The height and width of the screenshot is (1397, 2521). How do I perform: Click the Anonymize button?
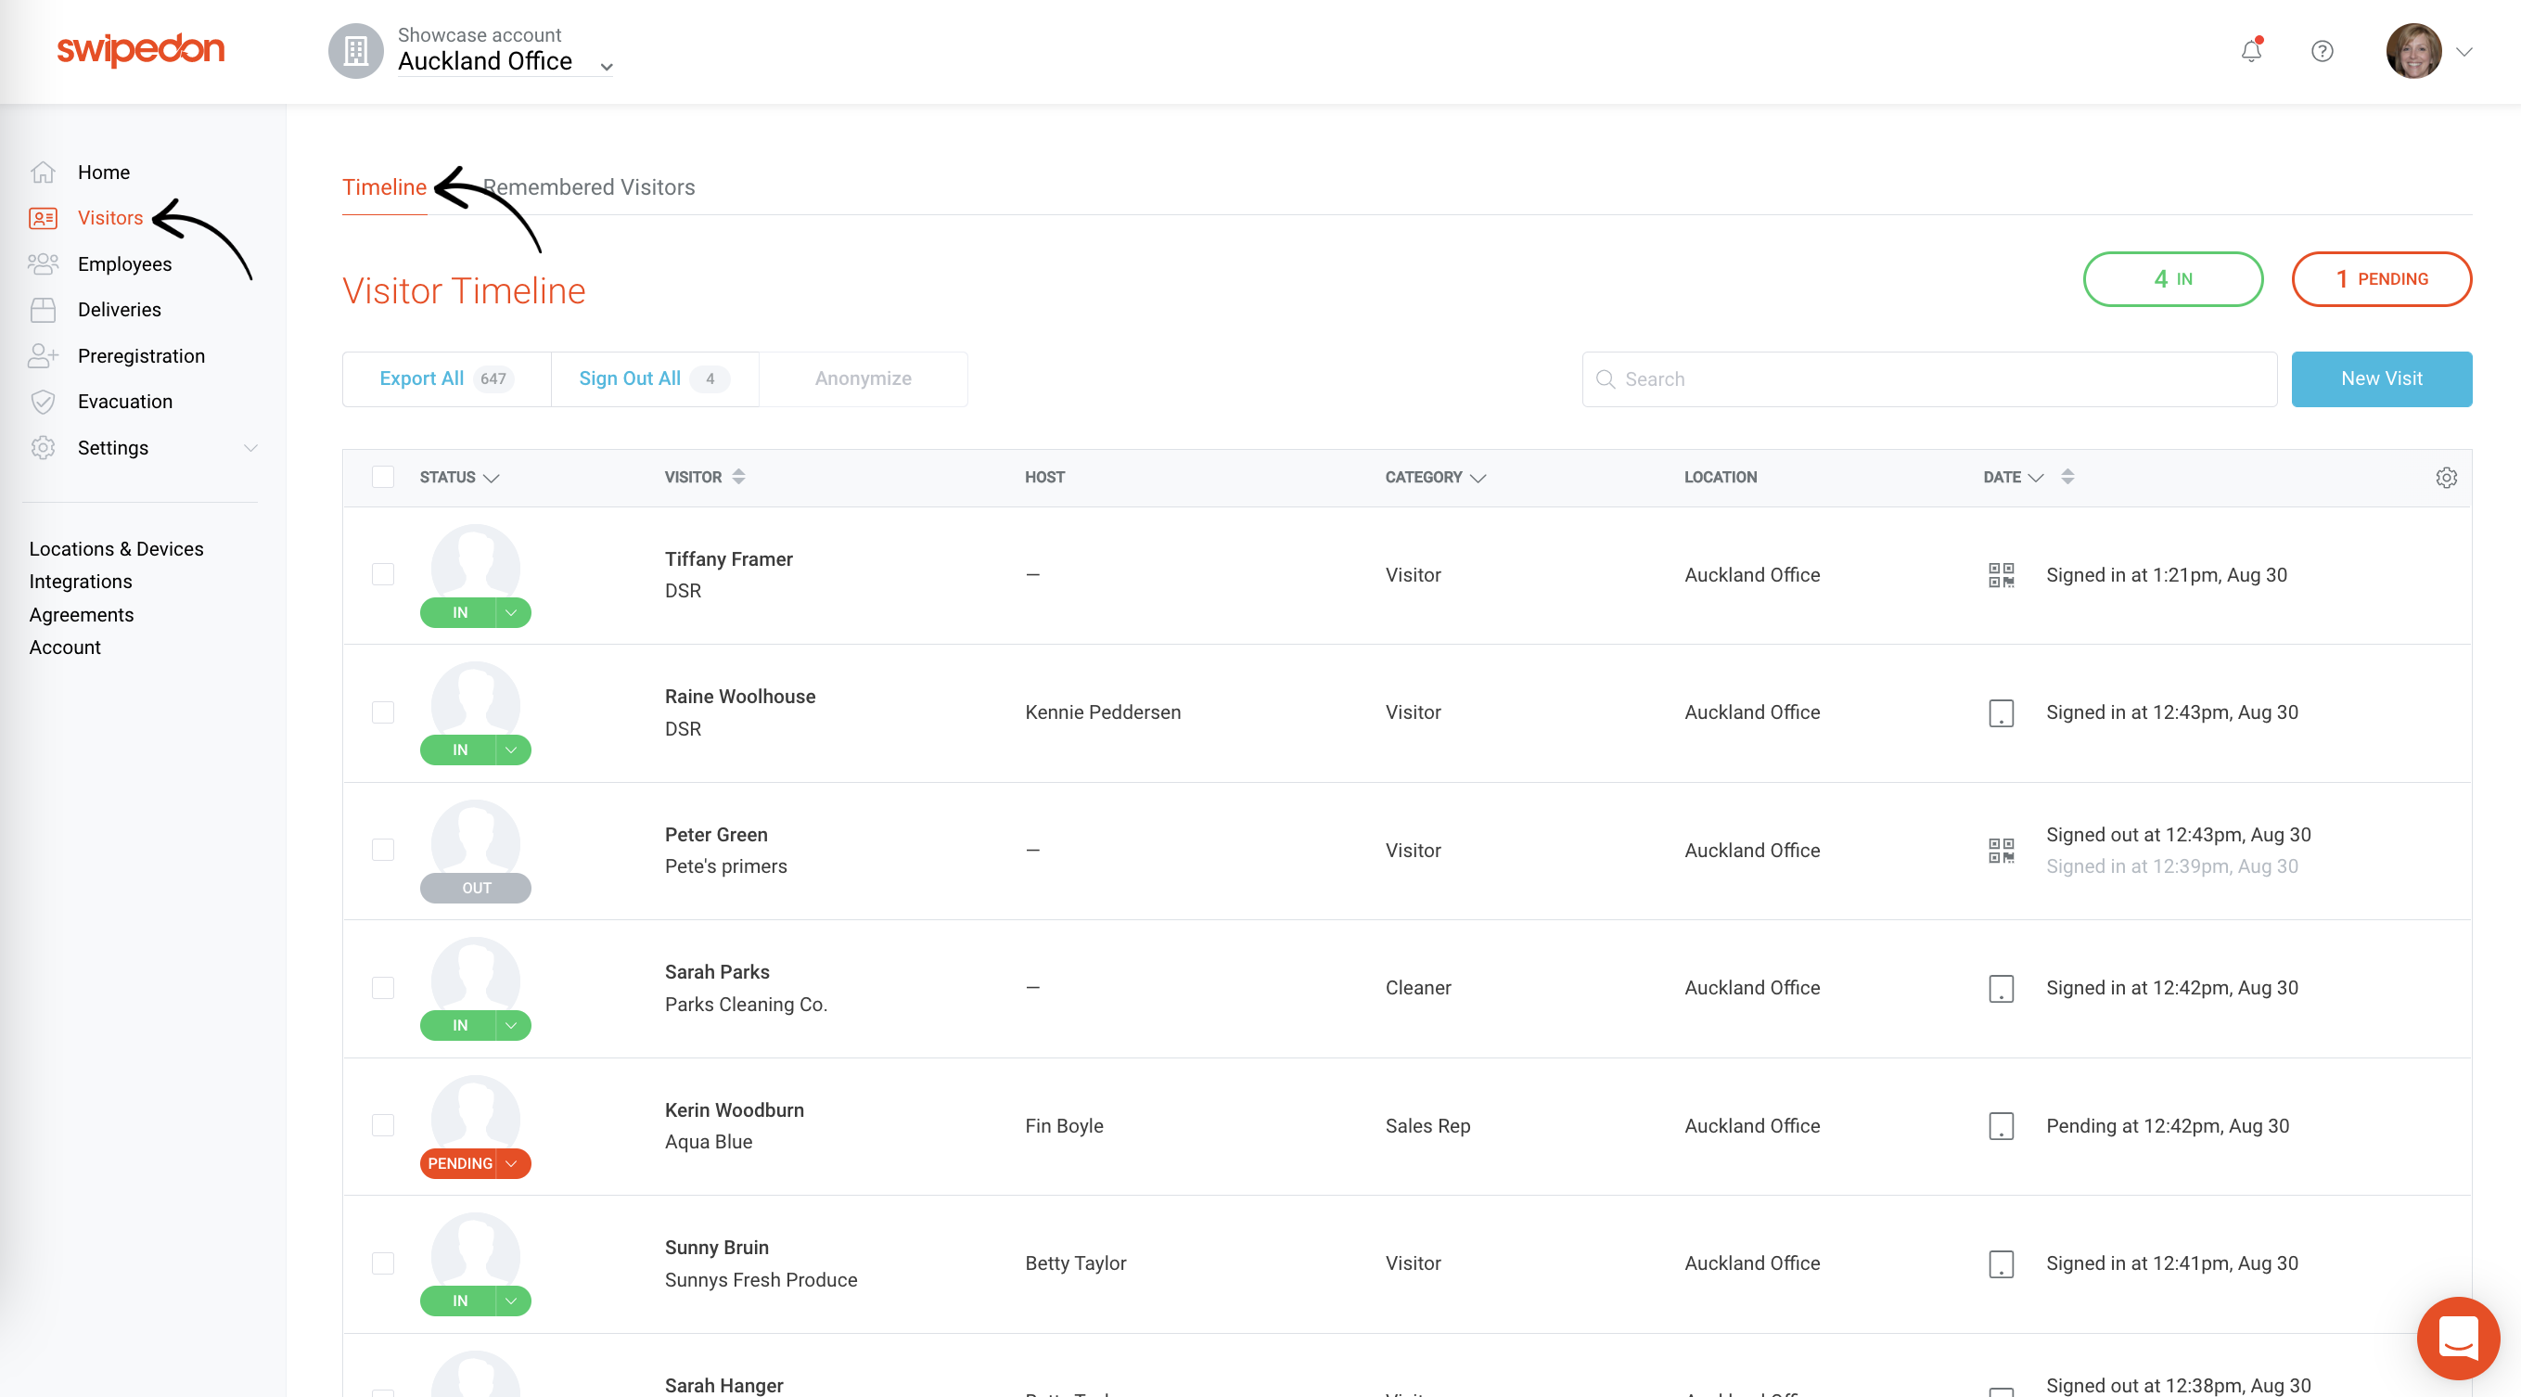pos(864,378)
